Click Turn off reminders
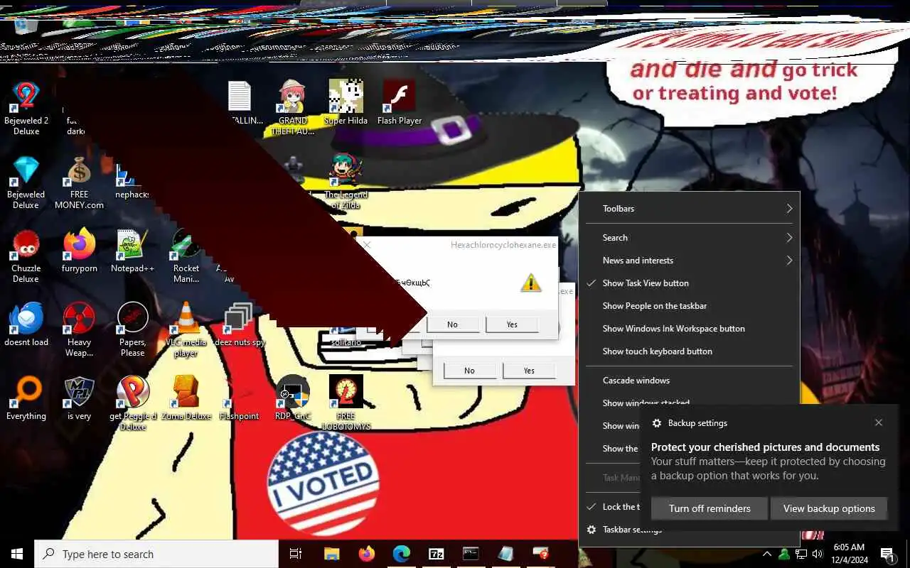This screenshot has width=910, height=568. coord(710,508)
